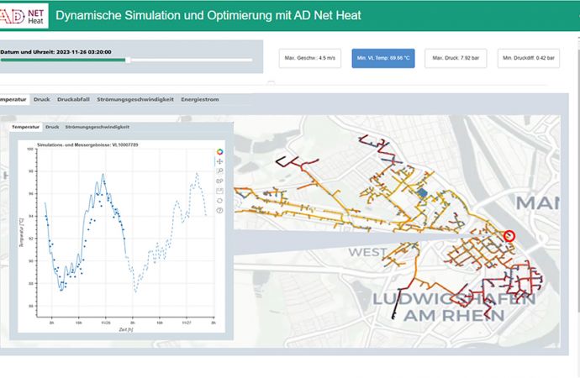Open the Energiestrom tab
This screenshot has height=378, width=580.
[x=200, y=99]
